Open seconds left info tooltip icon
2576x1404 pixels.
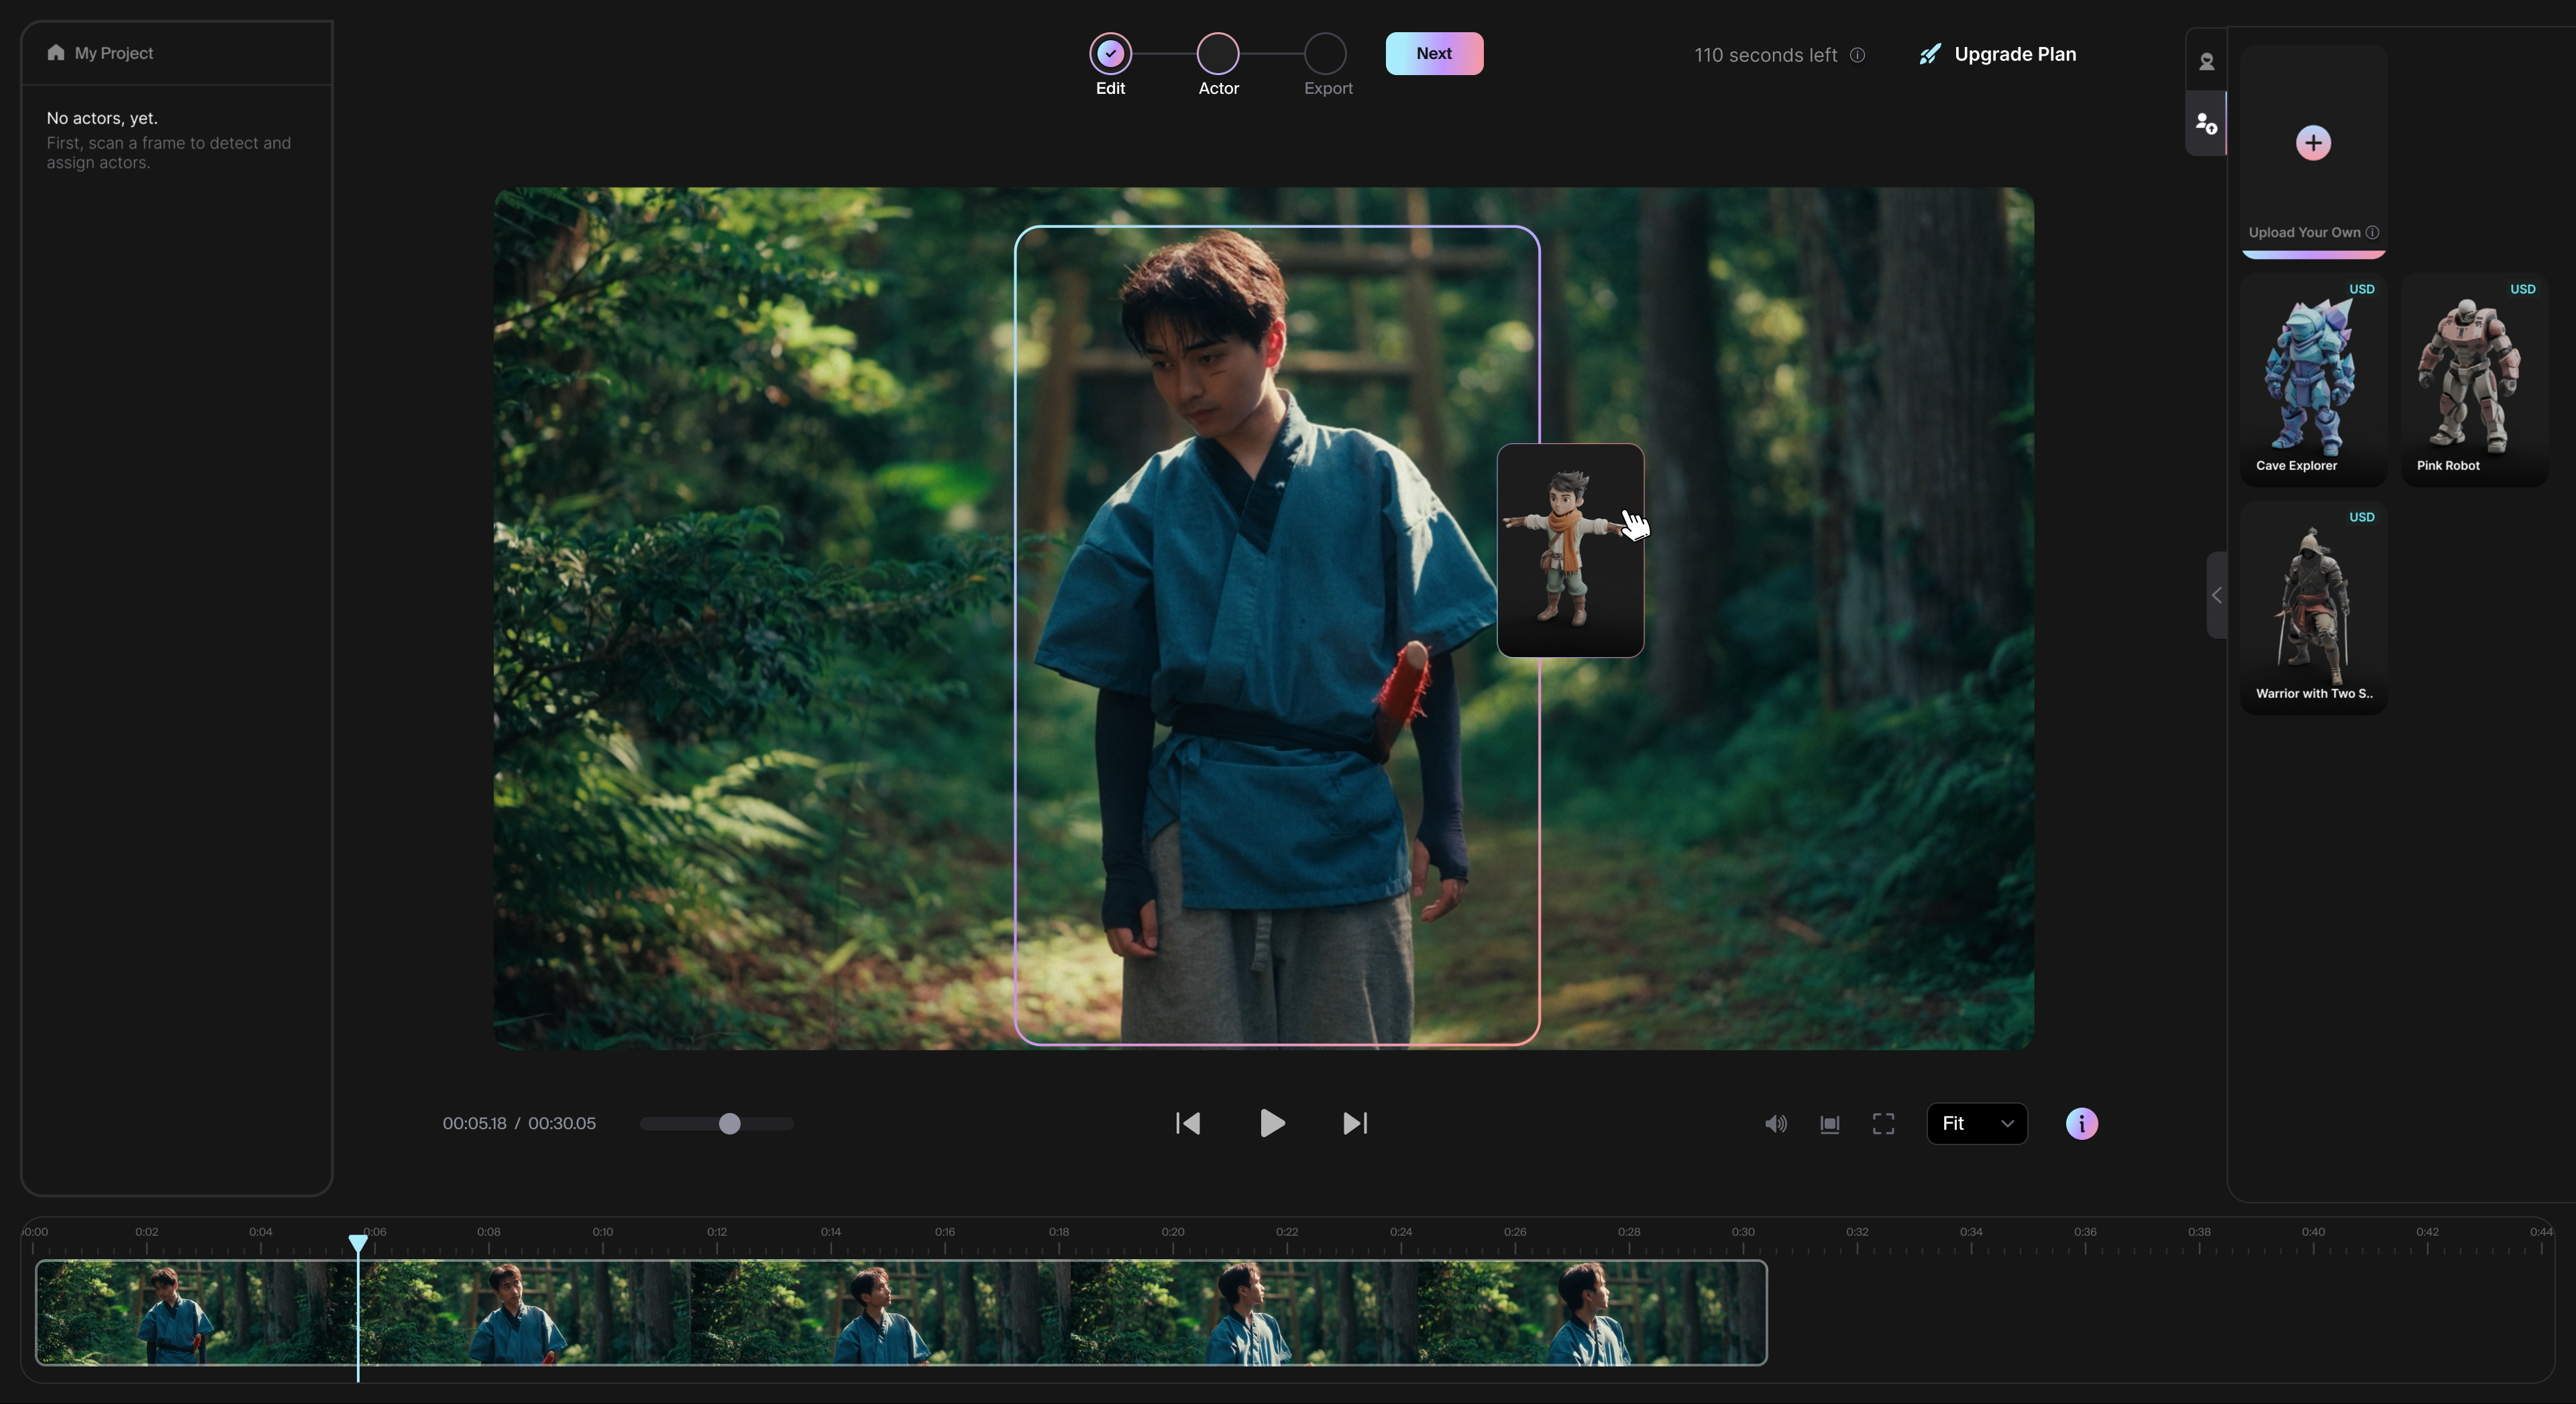coord(1857,55)
